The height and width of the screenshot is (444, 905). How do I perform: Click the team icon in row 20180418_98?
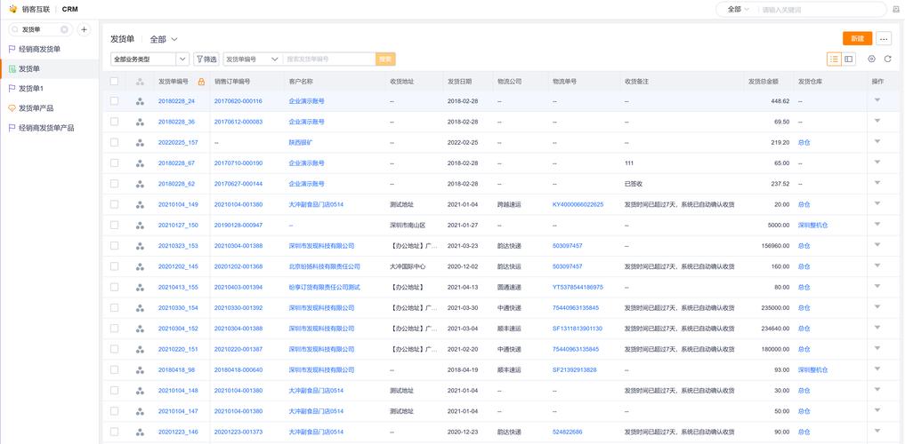(140, 370)
